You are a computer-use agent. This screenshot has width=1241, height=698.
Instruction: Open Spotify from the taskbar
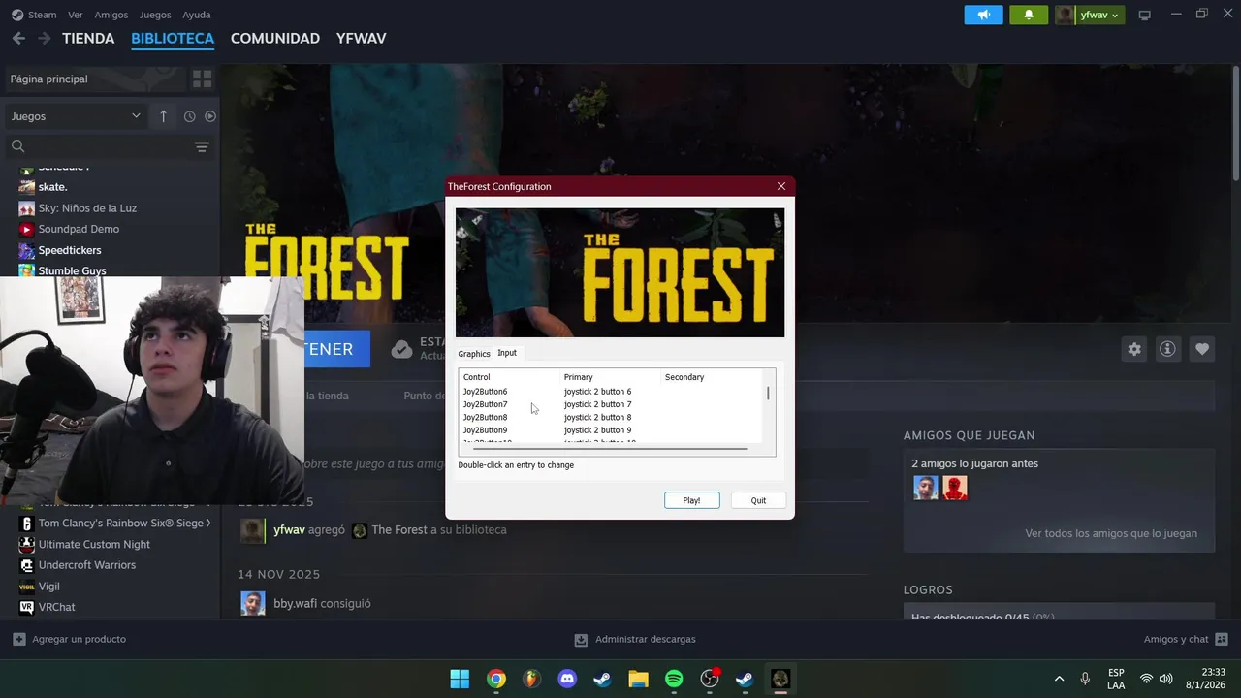[x=674, y=679]
